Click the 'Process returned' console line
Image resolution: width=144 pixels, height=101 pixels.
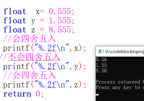point(120,82)
